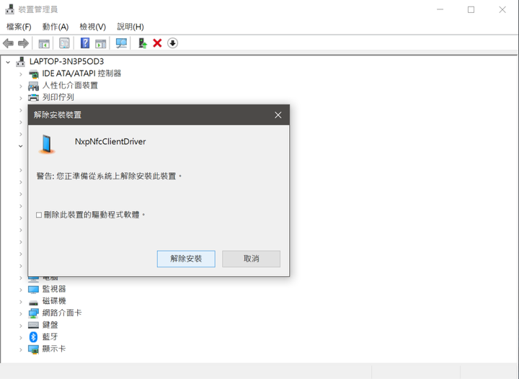This screenshot has width=519, height=379.
Task: Click the Forward arrow toolbar icon
Action: (x=23, y=43)
